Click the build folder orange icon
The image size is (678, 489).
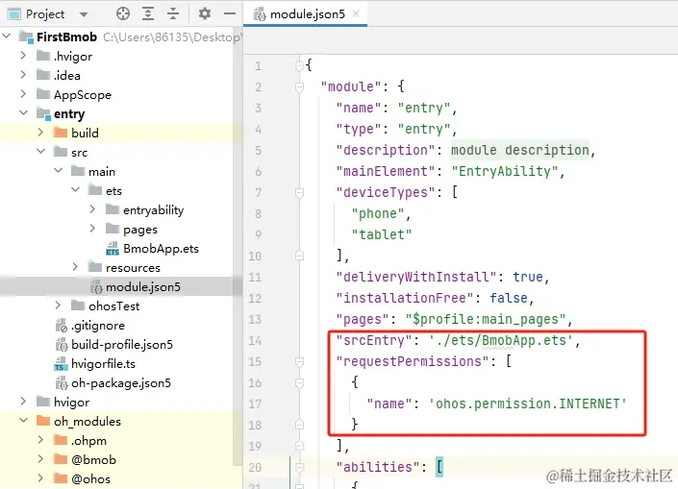coord(61,133)
